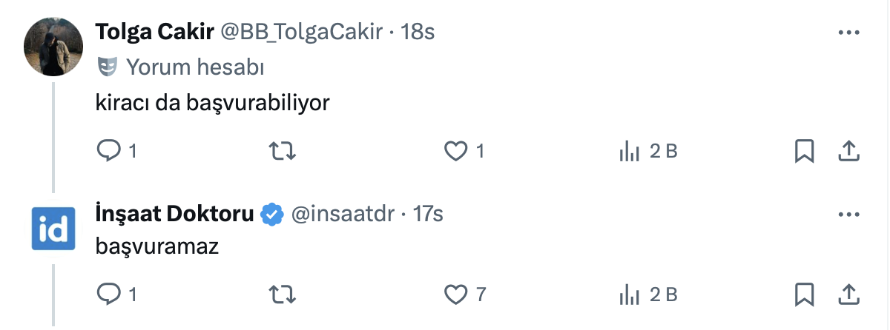Like İnşaat Doktoru's başvuramaz tweet
Screen dimensions: 890x330
click(x=455, y=294)
